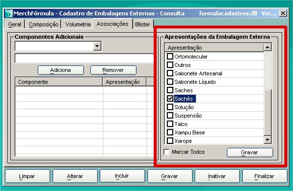Image resolution: width=293 pixels, height=191 pixels.
Task: Click the presentation list scroll-down arrow
Action: point(267,140)
